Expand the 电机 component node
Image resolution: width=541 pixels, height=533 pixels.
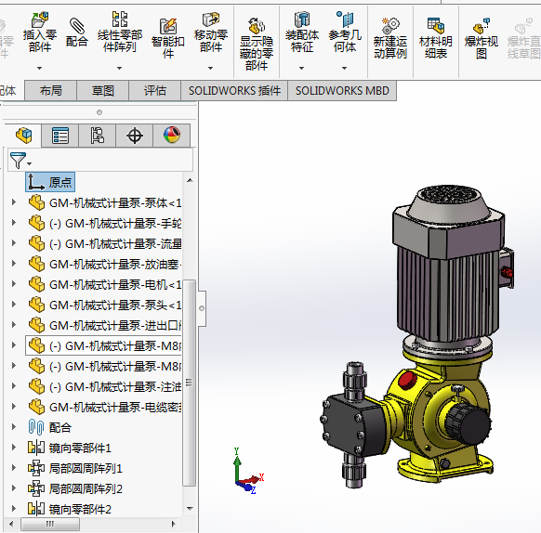[14, 284]
